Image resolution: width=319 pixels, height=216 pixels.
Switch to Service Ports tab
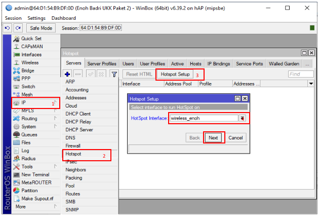(250, 64)
